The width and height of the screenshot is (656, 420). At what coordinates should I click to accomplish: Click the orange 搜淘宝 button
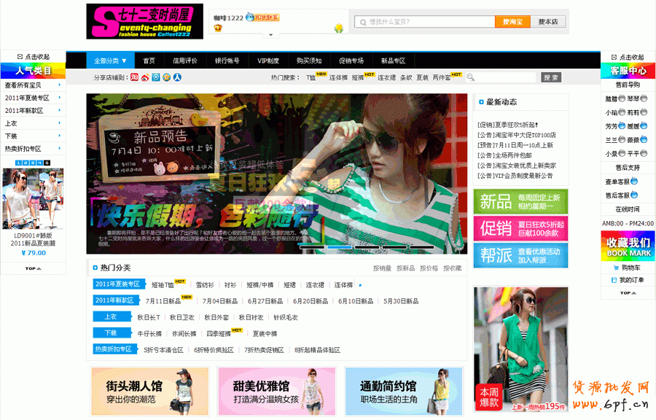click(x=512, y=22)
